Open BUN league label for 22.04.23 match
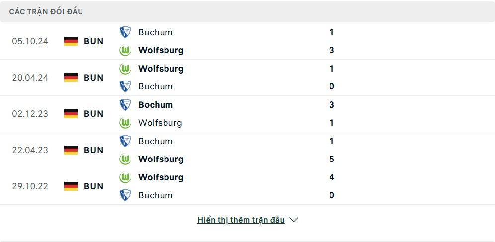The width and height of the screenshot is (495, 242). (x=93, y=150)
